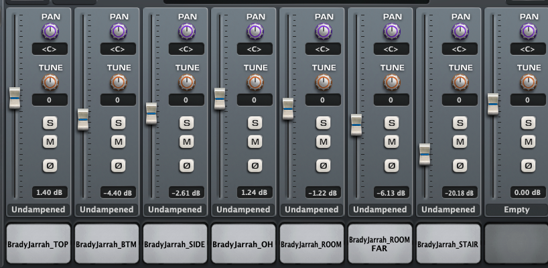Invert phase on BradyJarrah_TOP channel
This screenshot has width=548, height=268.
[50, 165]
